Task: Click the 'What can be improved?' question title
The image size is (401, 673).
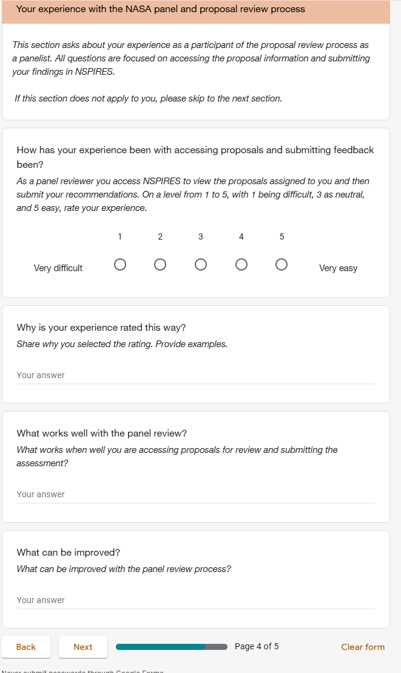Action: (69, 553)
